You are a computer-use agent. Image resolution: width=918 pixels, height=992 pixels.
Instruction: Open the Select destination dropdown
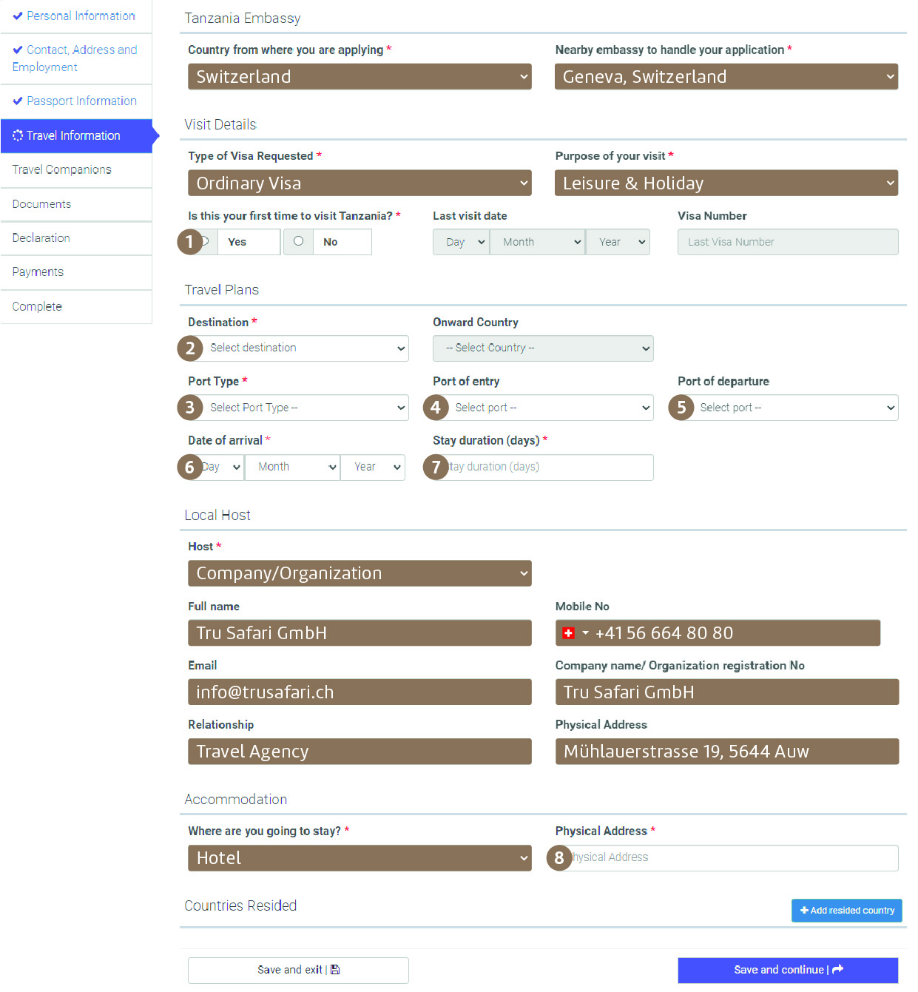[305, 348]
